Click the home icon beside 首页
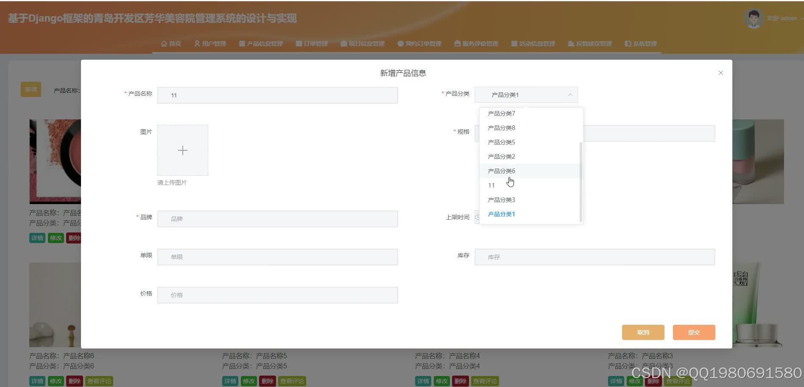The width and height of the screenshot is (804, 387). pos(164,44)
